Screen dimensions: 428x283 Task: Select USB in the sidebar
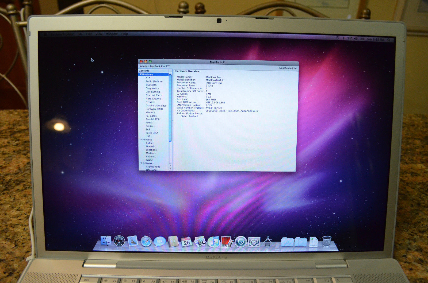(x=148, y=136)
